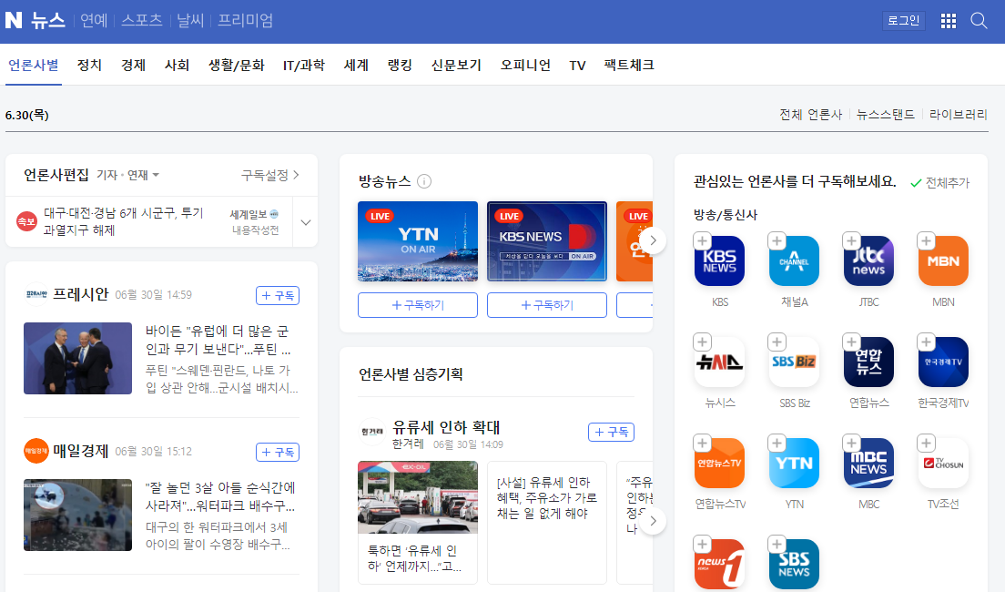
Task: Open the 워터파크 배수구 article headline
Action: pyautogui.click(x=220, y=497)
